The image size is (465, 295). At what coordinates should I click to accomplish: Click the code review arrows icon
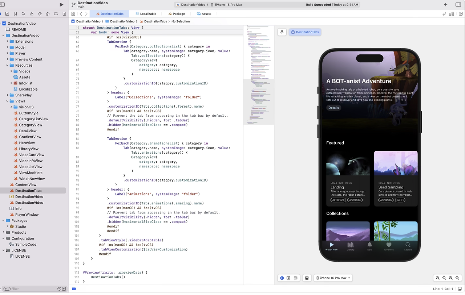pos(444,14)
